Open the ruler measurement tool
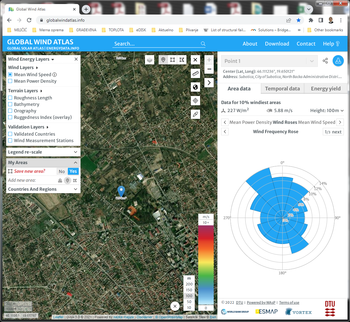 (195, 73)
